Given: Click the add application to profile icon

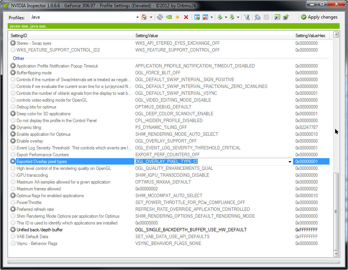Looking at the screenshot, I should point(197,17).
